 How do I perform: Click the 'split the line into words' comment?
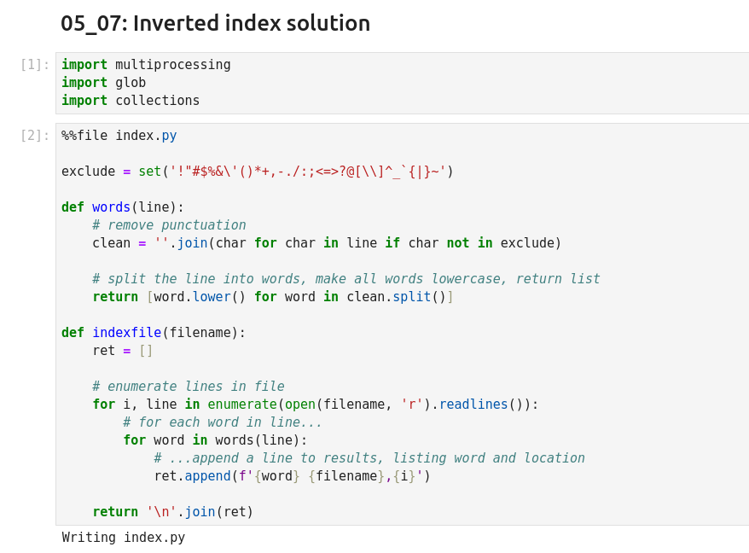pyautogui.click(x=345, y=279)
